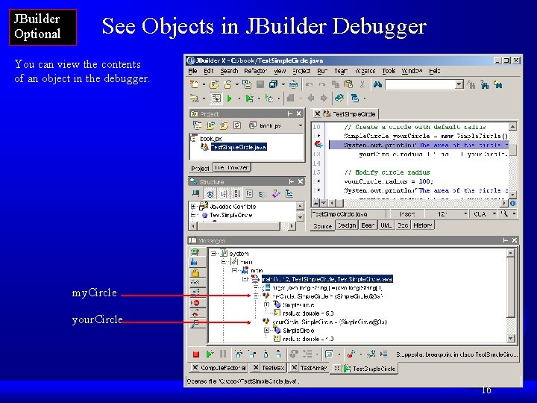Expand the Javadoc Conflicts node

click(x=193, y=207)
